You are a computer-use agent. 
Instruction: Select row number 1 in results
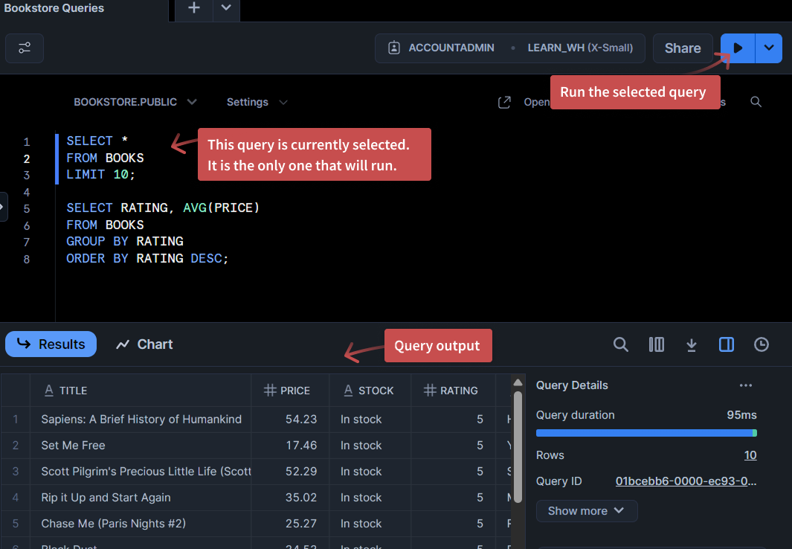pyautogui.click(x=15, y=420)
